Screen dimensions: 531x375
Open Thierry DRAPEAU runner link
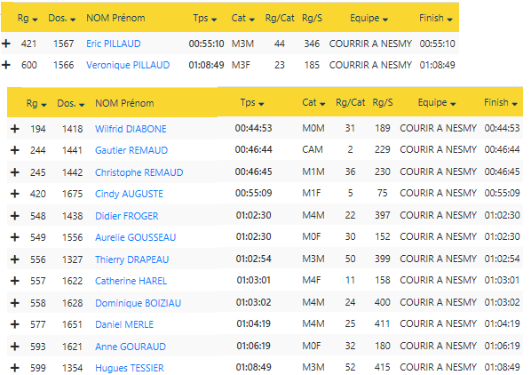coord(132,259)
